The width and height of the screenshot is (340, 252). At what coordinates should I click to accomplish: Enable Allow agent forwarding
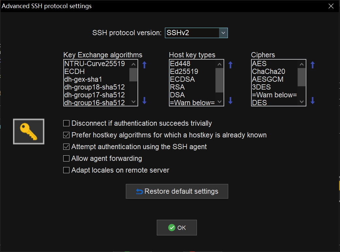tap(67, 159)
